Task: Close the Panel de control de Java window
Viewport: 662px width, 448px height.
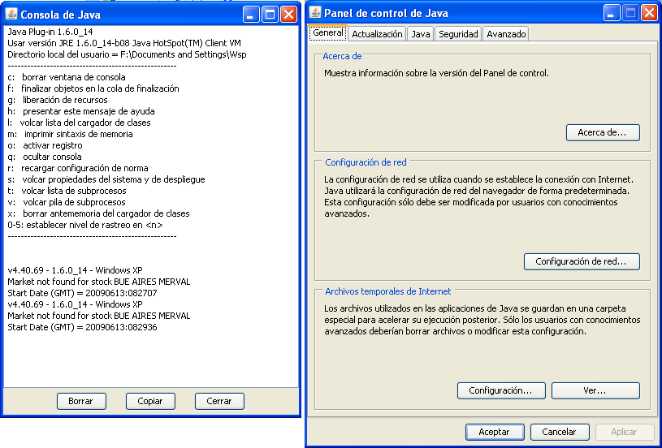Action: tap(649, 13)
